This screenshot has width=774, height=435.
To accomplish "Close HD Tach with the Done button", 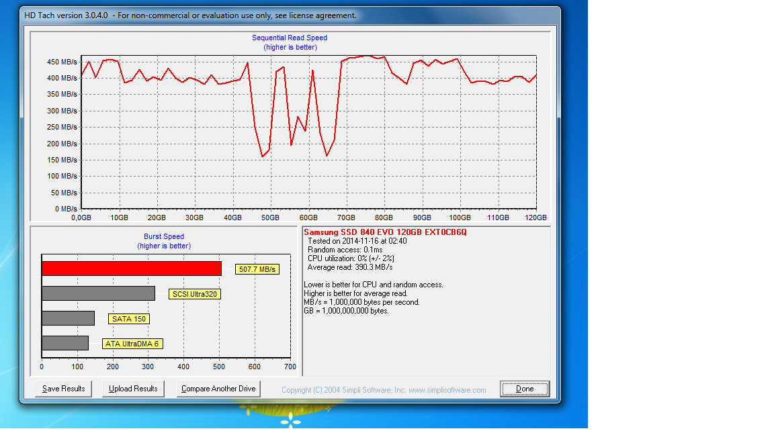I will point(525,389).
